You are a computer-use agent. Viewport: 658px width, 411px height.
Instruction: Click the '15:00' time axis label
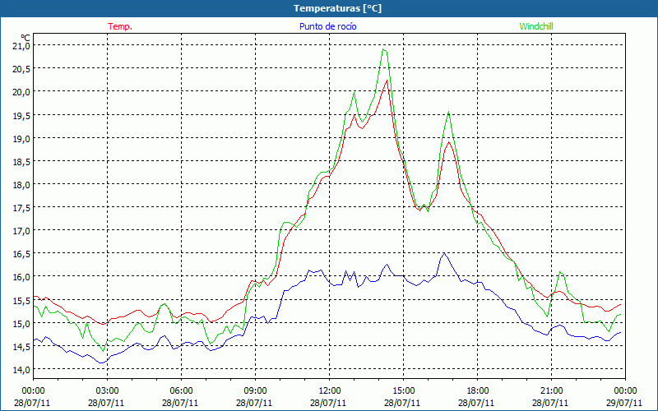point(403,391)
